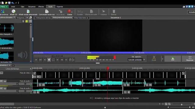Image resolution: width=195 pixels, height=109 pixels.
Task: Click the Eliminar trash icon in ribbon
Action: pyautogui.click(x=114, y=12)
